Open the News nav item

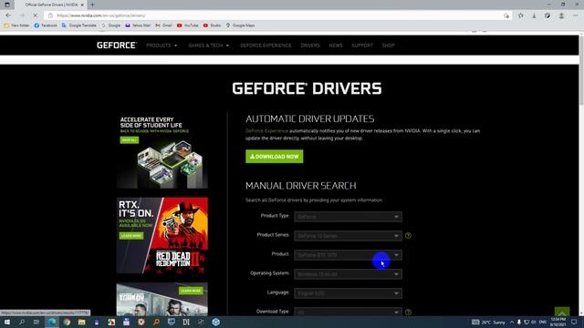tap(336, 46)
